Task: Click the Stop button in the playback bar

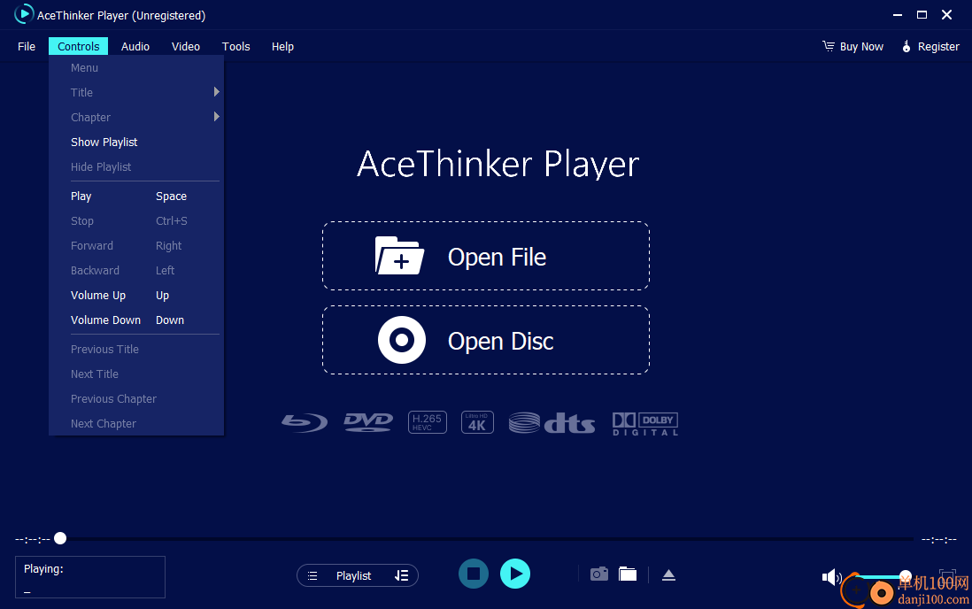Action: 474,574
